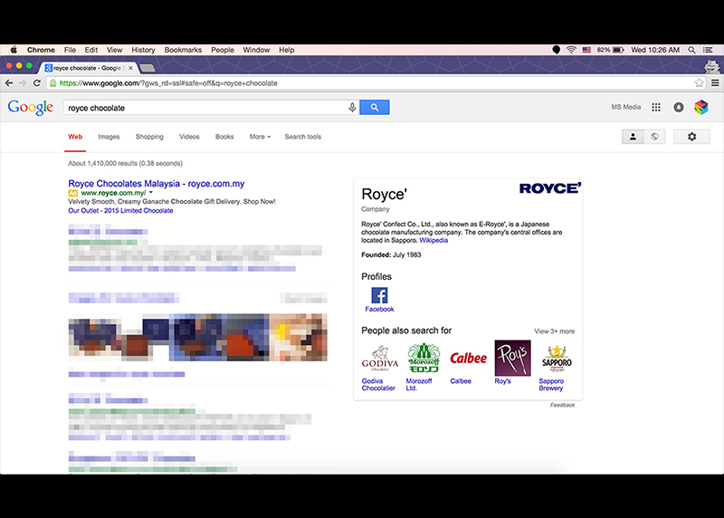This screenshot has height=518, width=724.
Task: Switch to the Images results tab
Action: click(109, 137)
